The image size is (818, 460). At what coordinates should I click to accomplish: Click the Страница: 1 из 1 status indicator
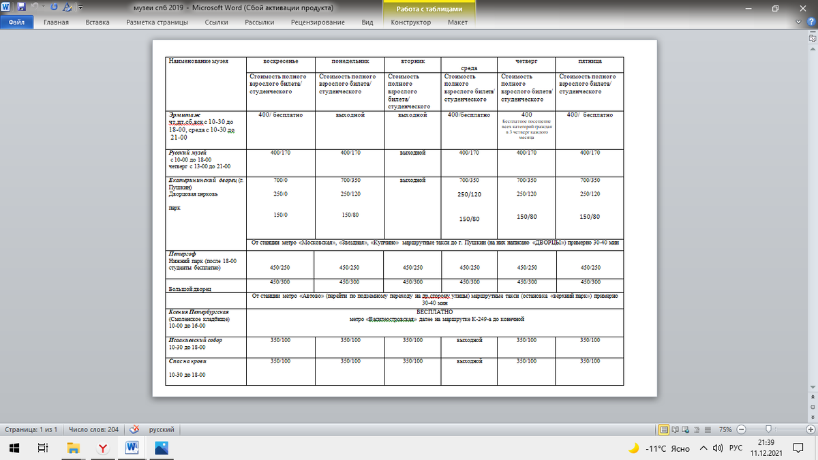click(31, 429)
